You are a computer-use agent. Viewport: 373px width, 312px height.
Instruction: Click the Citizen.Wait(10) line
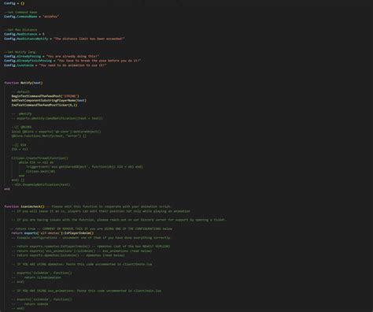click(41, 171)
